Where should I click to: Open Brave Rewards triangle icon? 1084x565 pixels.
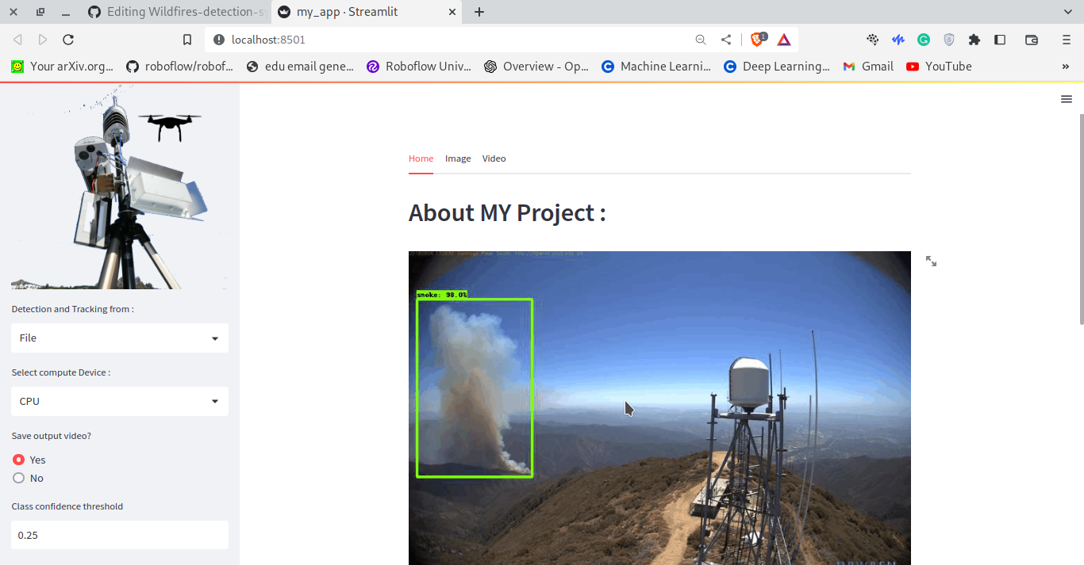coord(784,39)
